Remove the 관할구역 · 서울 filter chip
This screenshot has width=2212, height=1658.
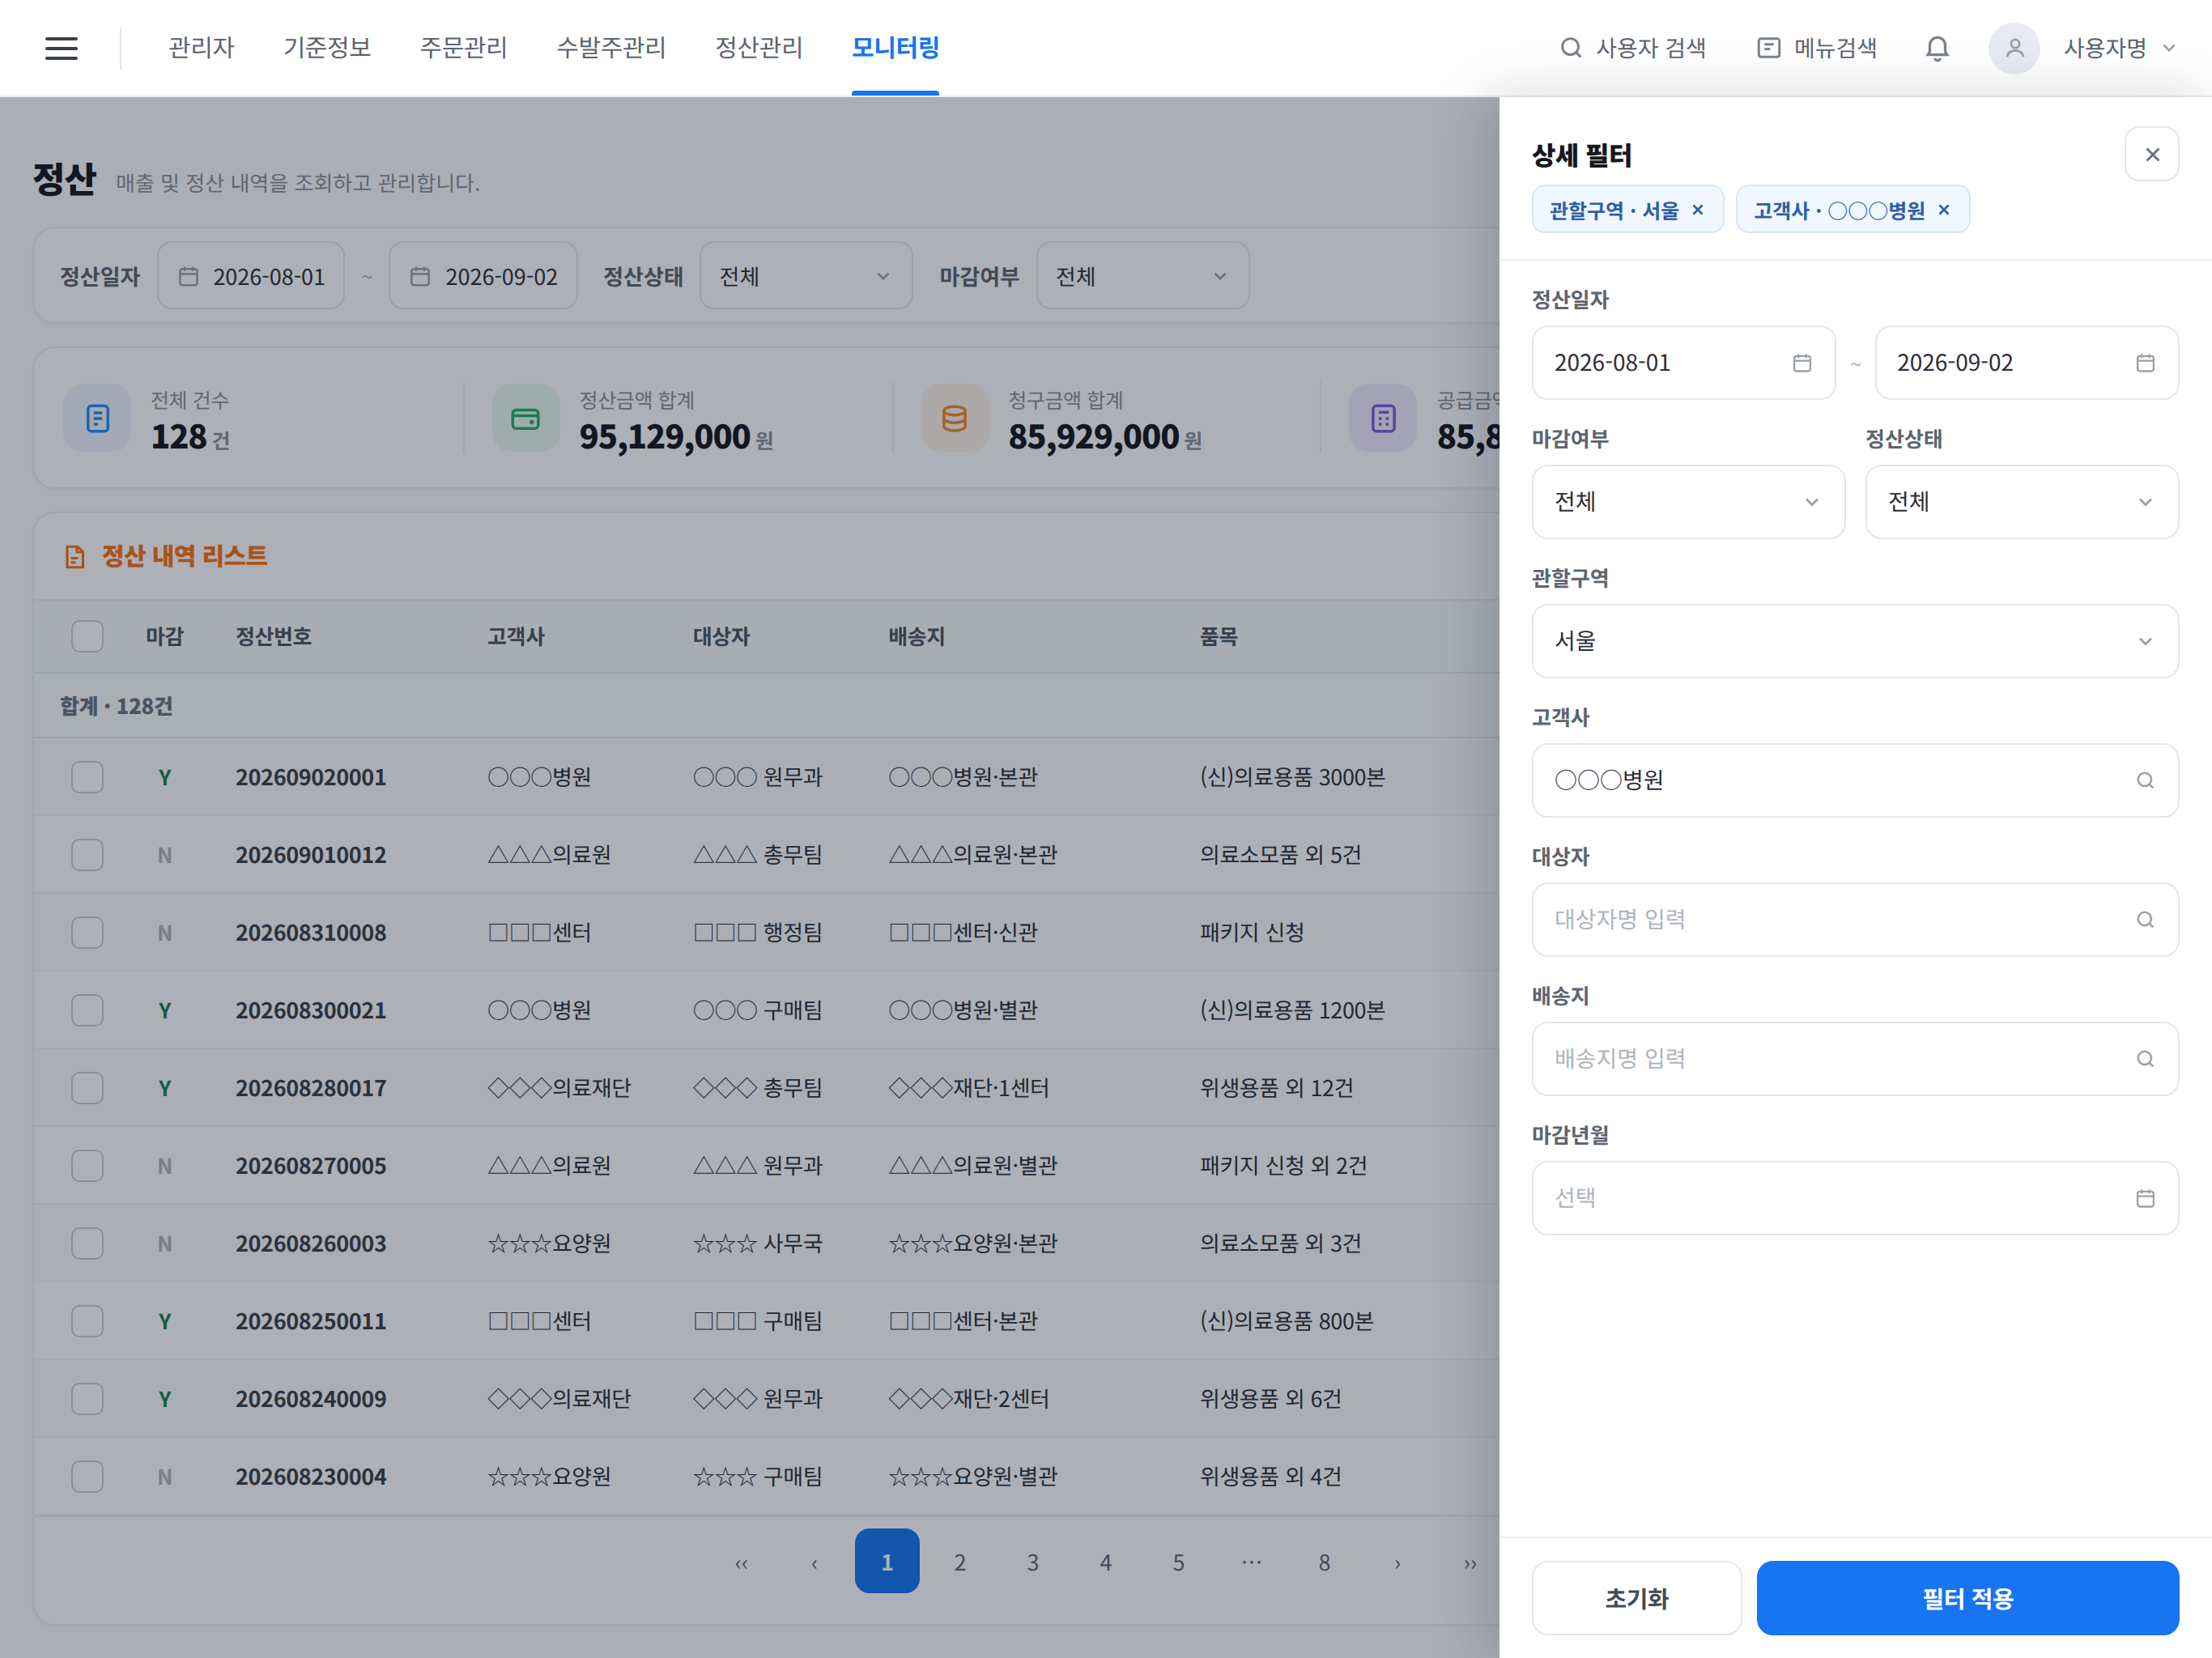tap(1697, 210)
